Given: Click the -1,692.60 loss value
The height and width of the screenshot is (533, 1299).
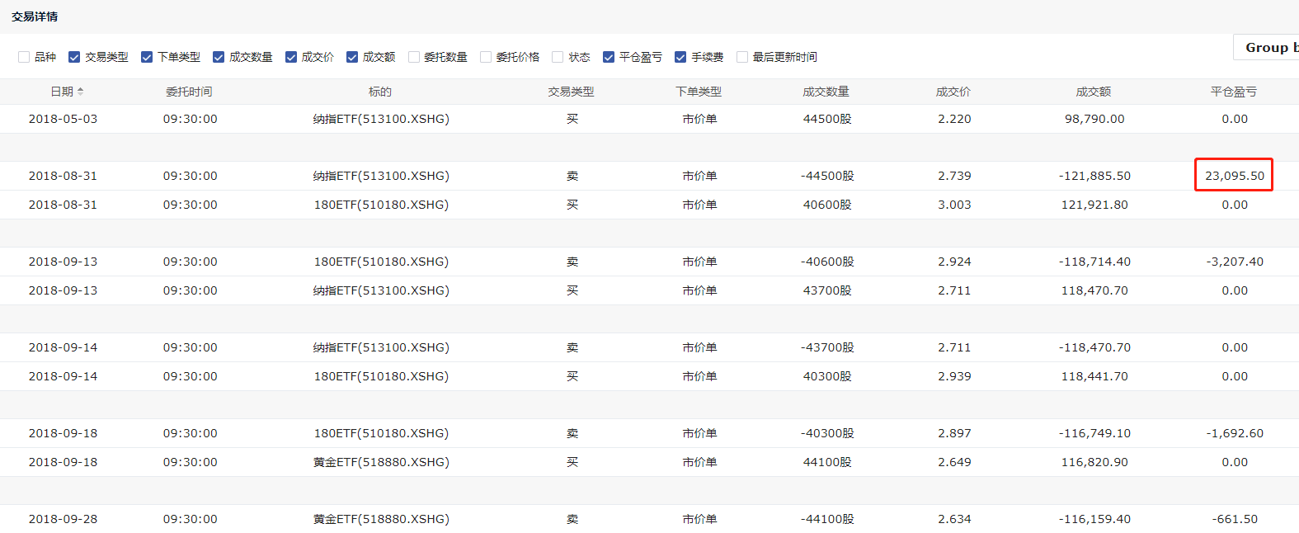Looking at the screenshot, I should pyautogui.click(x=1235, y=433).
